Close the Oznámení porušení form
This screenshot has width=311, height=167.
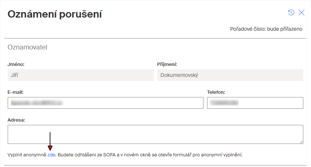point(301,12)
